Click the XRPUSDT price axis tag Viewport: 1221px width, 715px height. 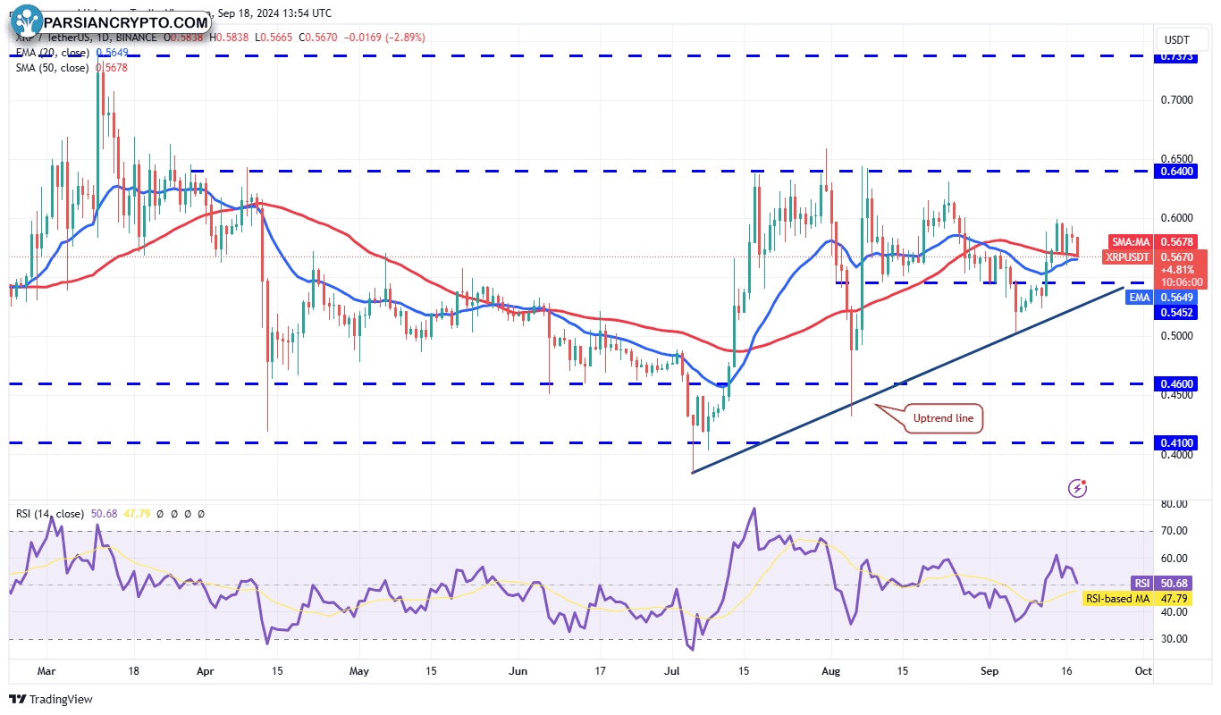(1129, 257)
